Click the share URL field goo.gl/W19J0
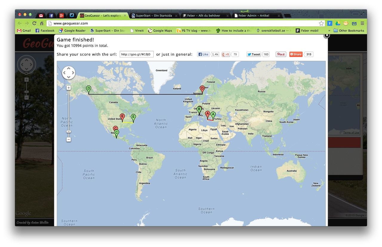Viewport: 382px width, 247px height. 137,54
